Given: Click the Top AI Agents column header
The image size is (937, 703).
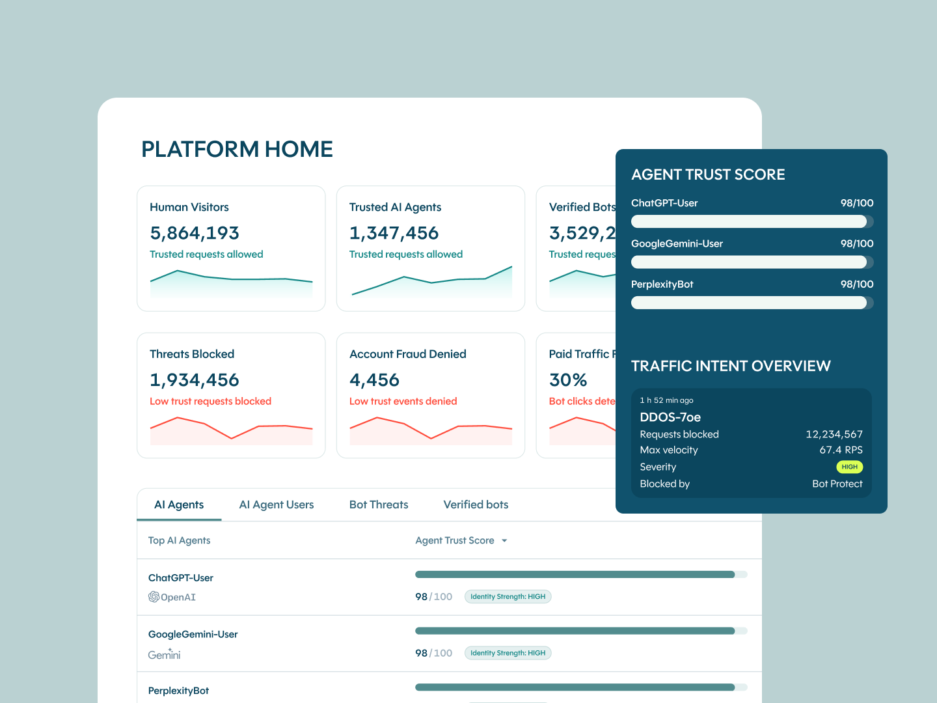Looking at the screenshot, I should click(x=179, y=540).
